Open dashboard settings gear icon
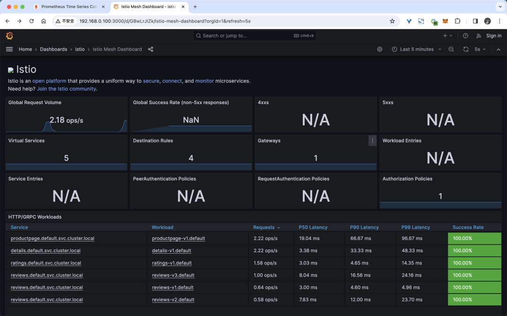507x316 pixels. [380, 49]
